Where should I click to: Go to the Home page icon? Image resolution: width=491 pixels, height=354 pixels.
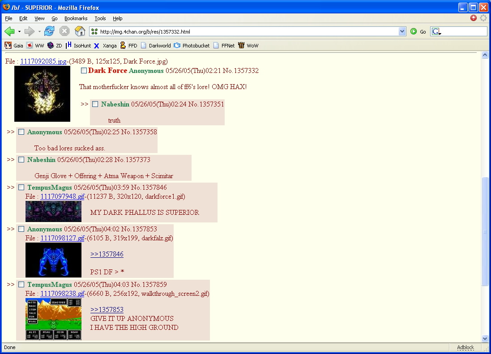click(x=80, y=31)
